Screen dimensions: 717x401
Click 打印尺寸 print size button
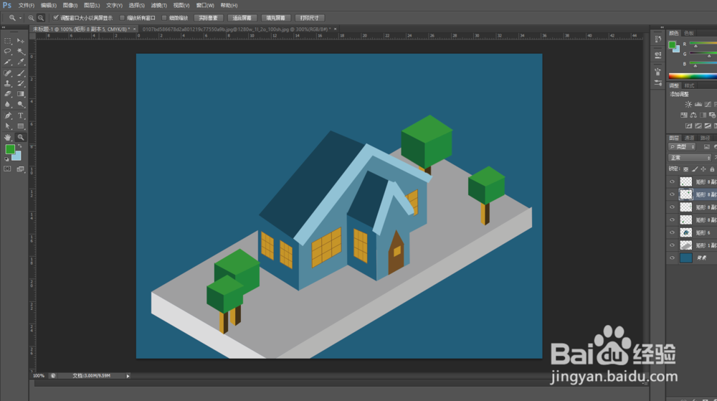(310, 18)
